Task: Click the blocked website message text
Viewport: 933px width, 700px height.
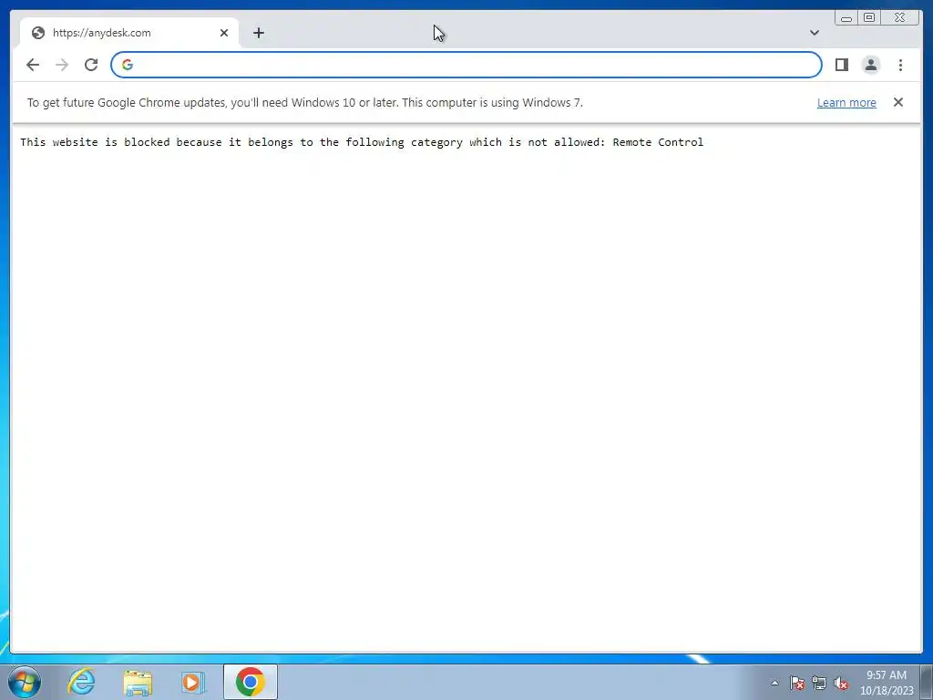Action: (362, 142)
